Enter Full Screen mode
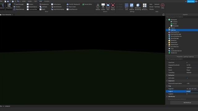Screen dimensions: 198x111 pos(103,7)
